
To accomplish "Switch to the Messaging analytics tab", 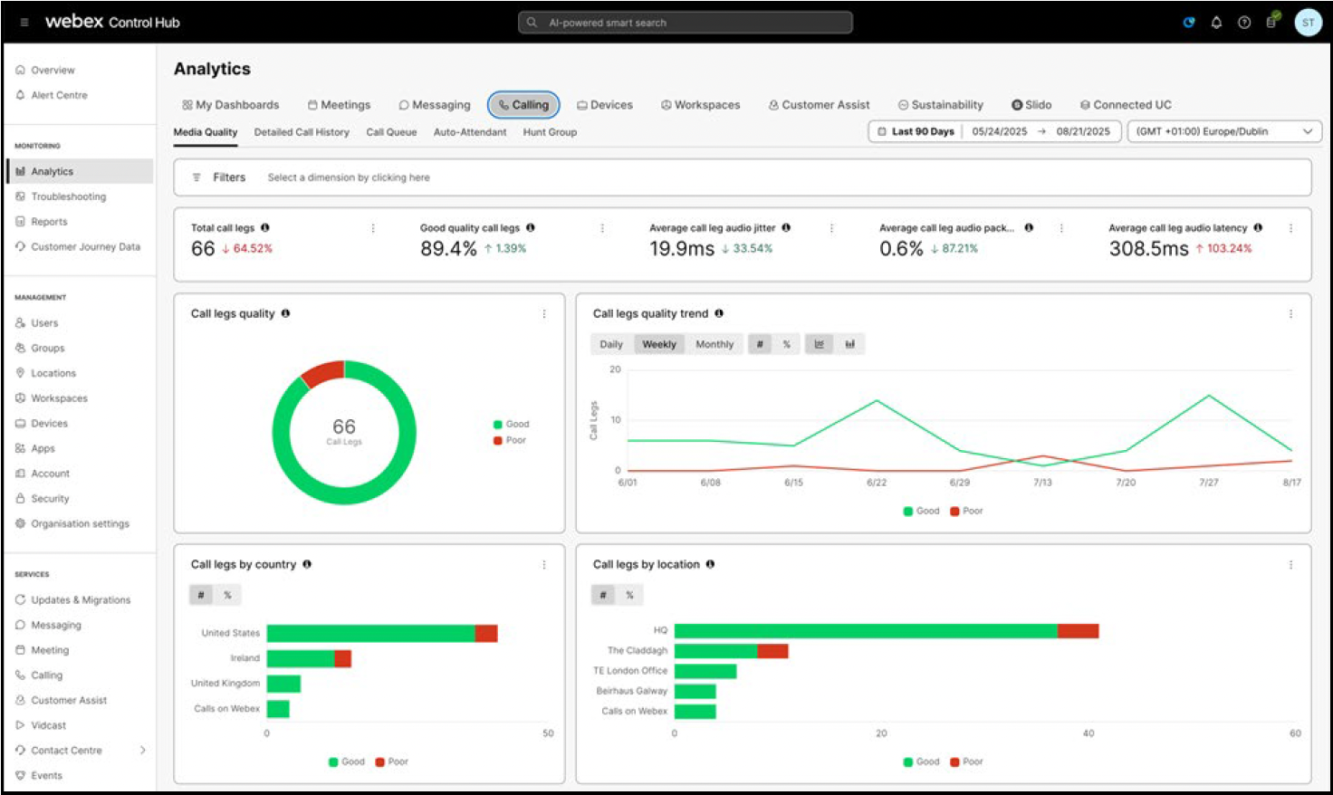I will click(435, 105).
